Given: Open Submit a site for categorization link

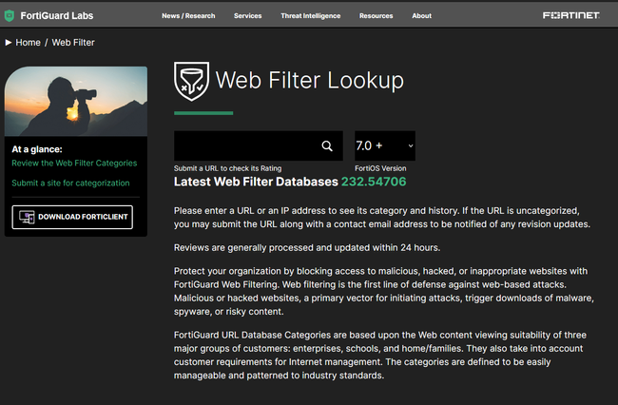Looking at the screenshot, I should tap(70, 183).
